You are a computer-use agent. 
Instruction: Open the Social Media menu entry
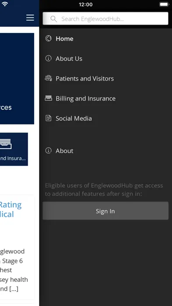pos(106,118)
